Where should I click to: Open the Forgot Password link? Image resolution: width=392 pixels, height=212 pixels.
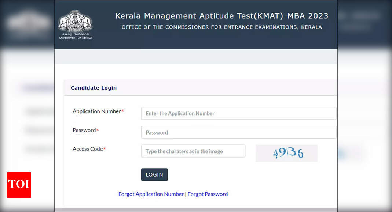(x=208, y=194)
